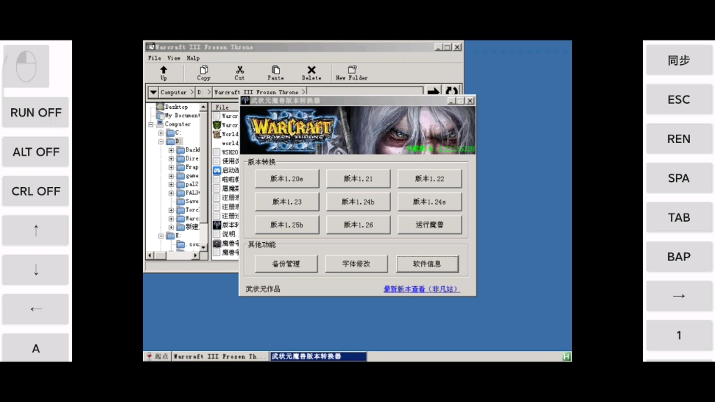Click 运行魔兽 to run game

click(429, 225)
